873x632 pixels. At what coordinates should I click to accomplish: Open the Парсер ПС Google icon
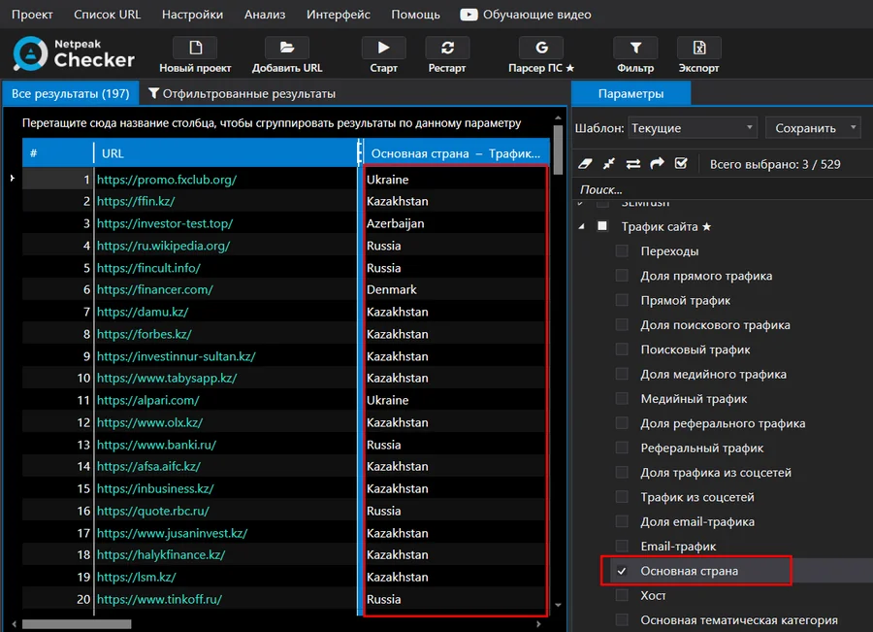tap(541, 48)
